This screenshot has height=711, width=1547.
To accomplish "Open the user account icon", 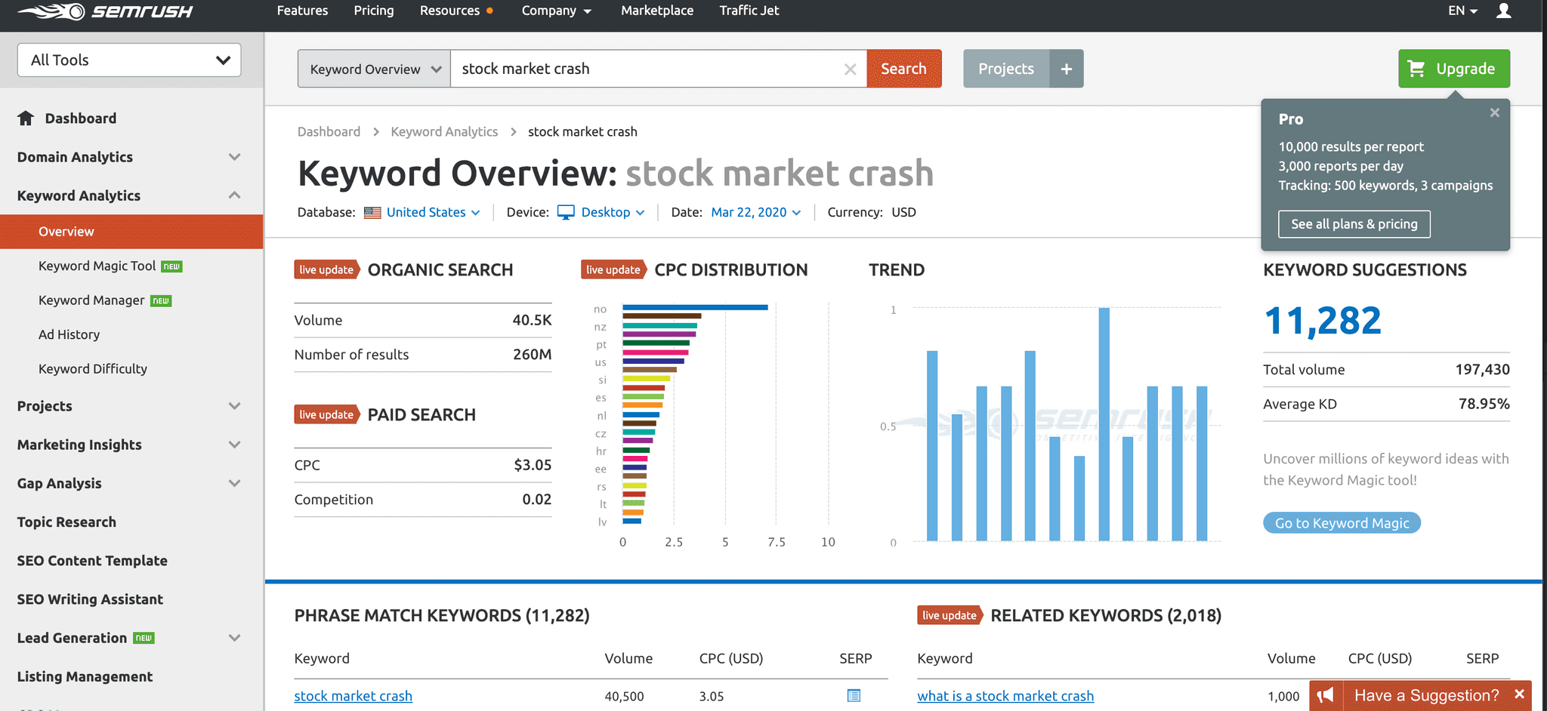I will [1504, 11].
